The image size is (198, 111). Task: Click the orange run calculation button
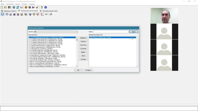click(26, 7)
